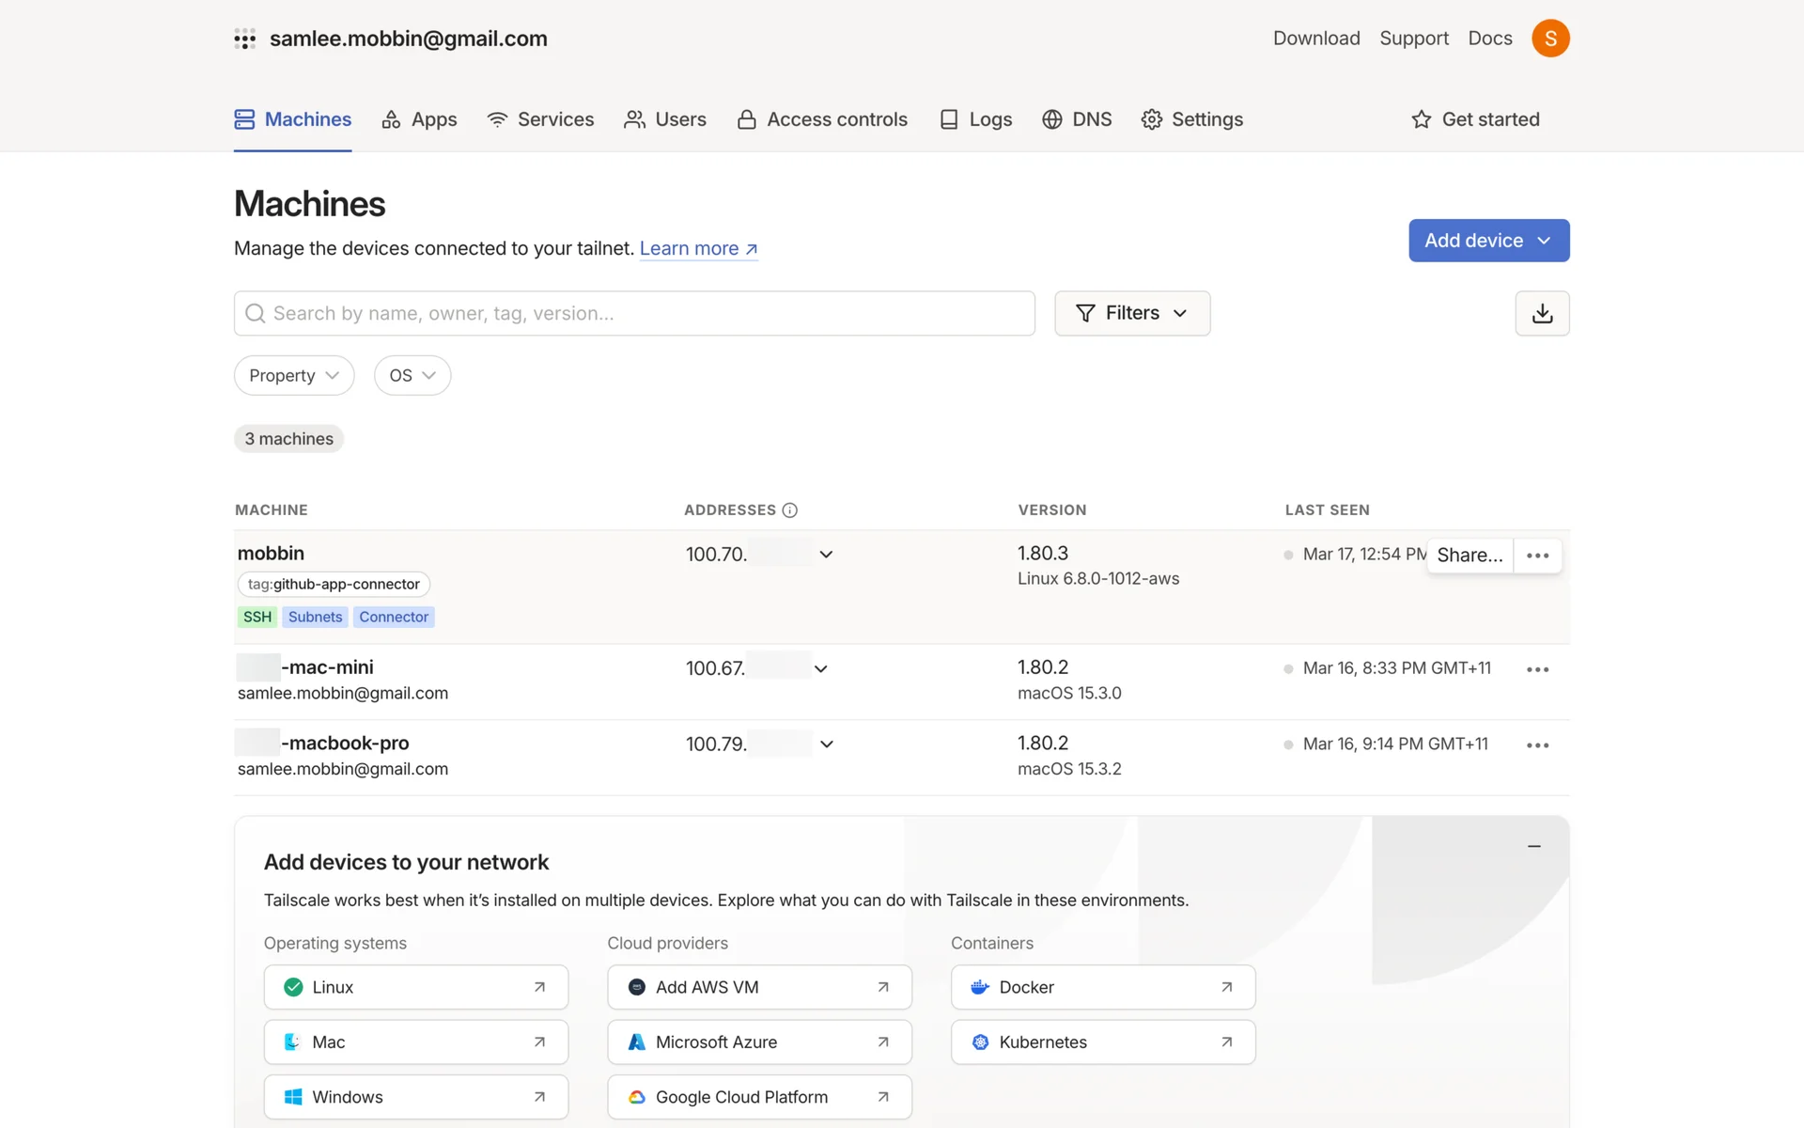Switch to the Access controls tab
Viewport: 1804px width, 1128px height.
[x=822, y=119]
